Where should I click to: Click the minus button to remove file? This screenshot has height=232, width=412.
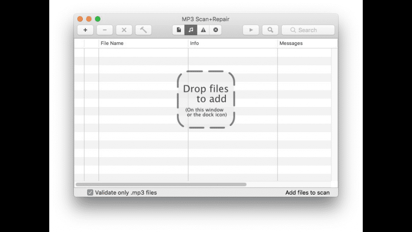pyautogui.click(x=105, y=30)
